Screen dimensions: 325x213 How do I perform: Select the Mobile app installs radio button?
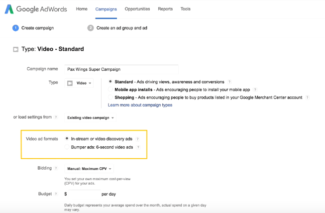[110, 90]
